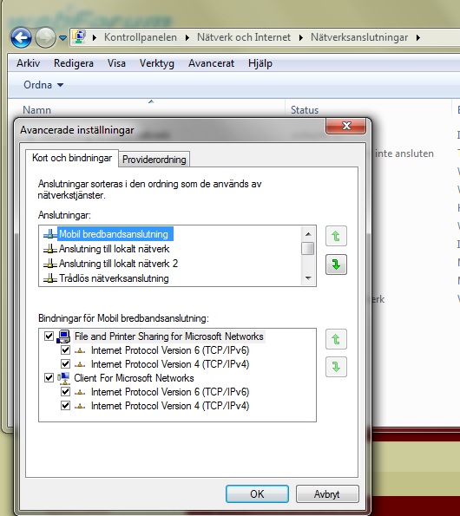Move selected binding up with green arrow
The width and height of the screenshot is (460, 516).
tap(336, 339)
